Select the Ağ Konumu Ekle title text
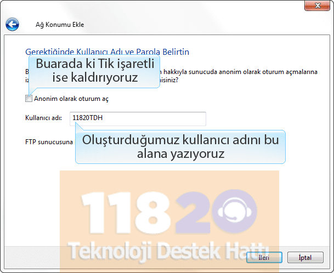 pos(60,25)
